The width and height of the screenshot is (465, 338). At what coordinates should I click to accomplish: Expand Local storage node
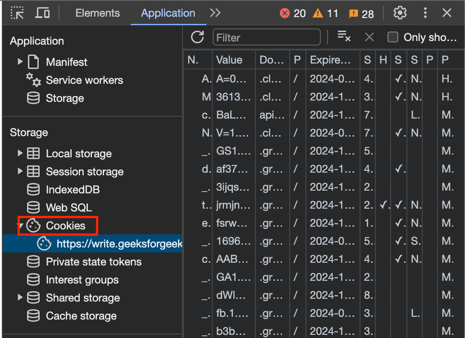(20, 154)
